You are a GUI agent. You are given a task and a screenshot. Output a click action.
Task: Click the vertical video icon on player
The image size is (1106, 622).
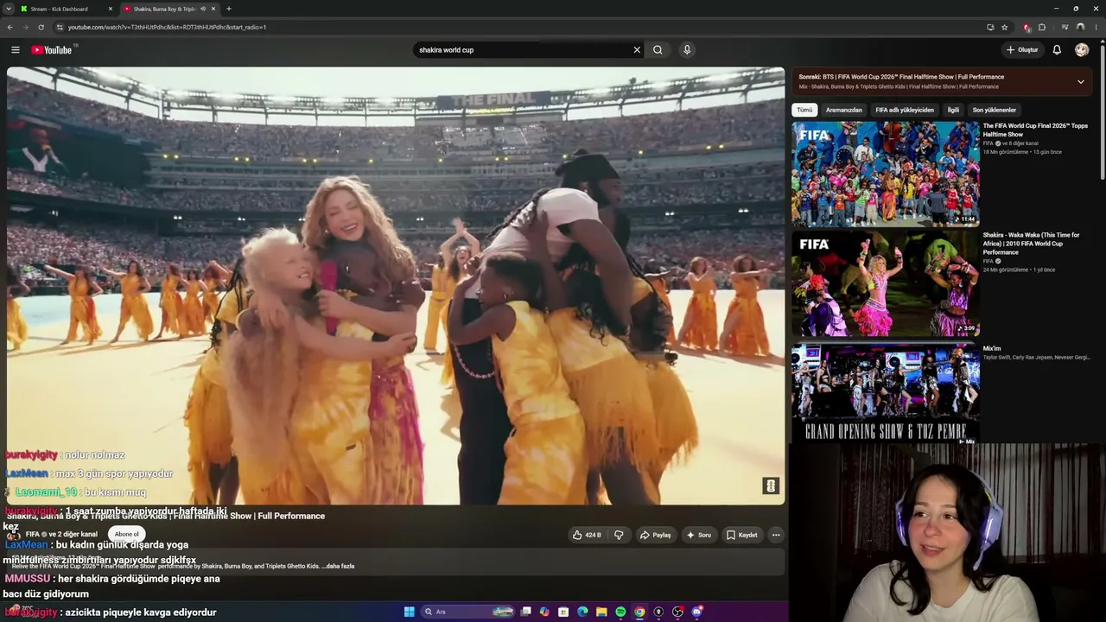pyautogui.click(x=771, y=486)
